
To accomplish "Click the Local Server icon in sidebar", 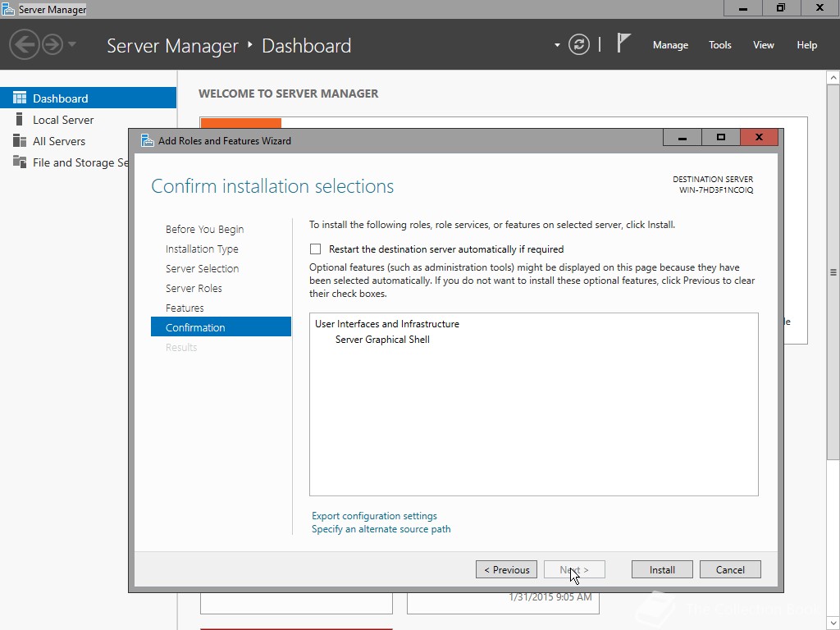I will pos(20,119).
